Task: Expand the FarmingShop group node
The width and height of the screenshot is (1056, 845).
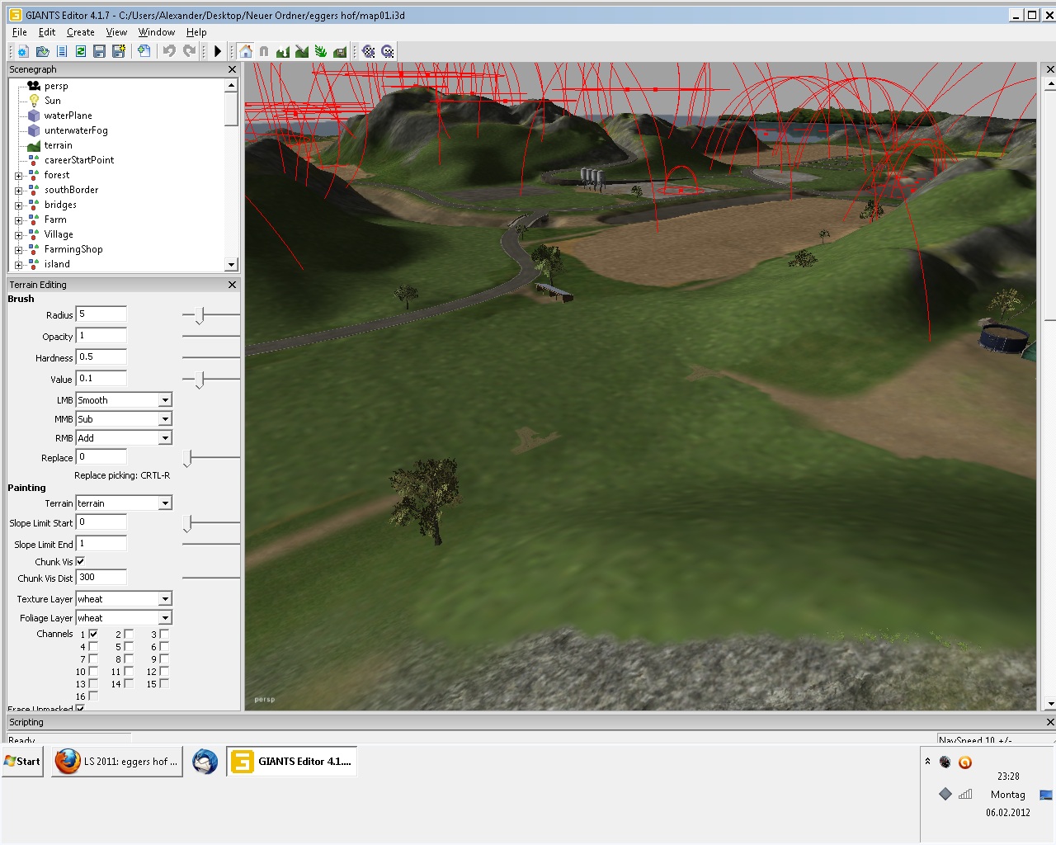Action: tap(18, 250)
